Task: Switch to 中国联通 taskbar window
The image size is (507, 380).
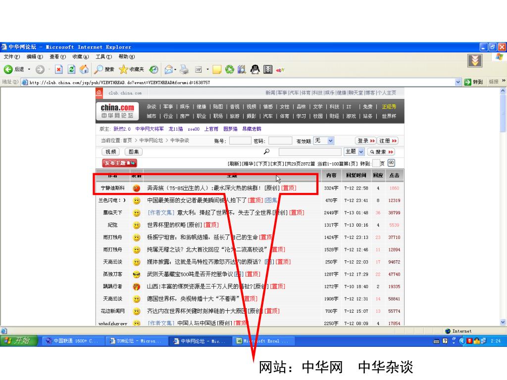Action: [x=73, y=341]
